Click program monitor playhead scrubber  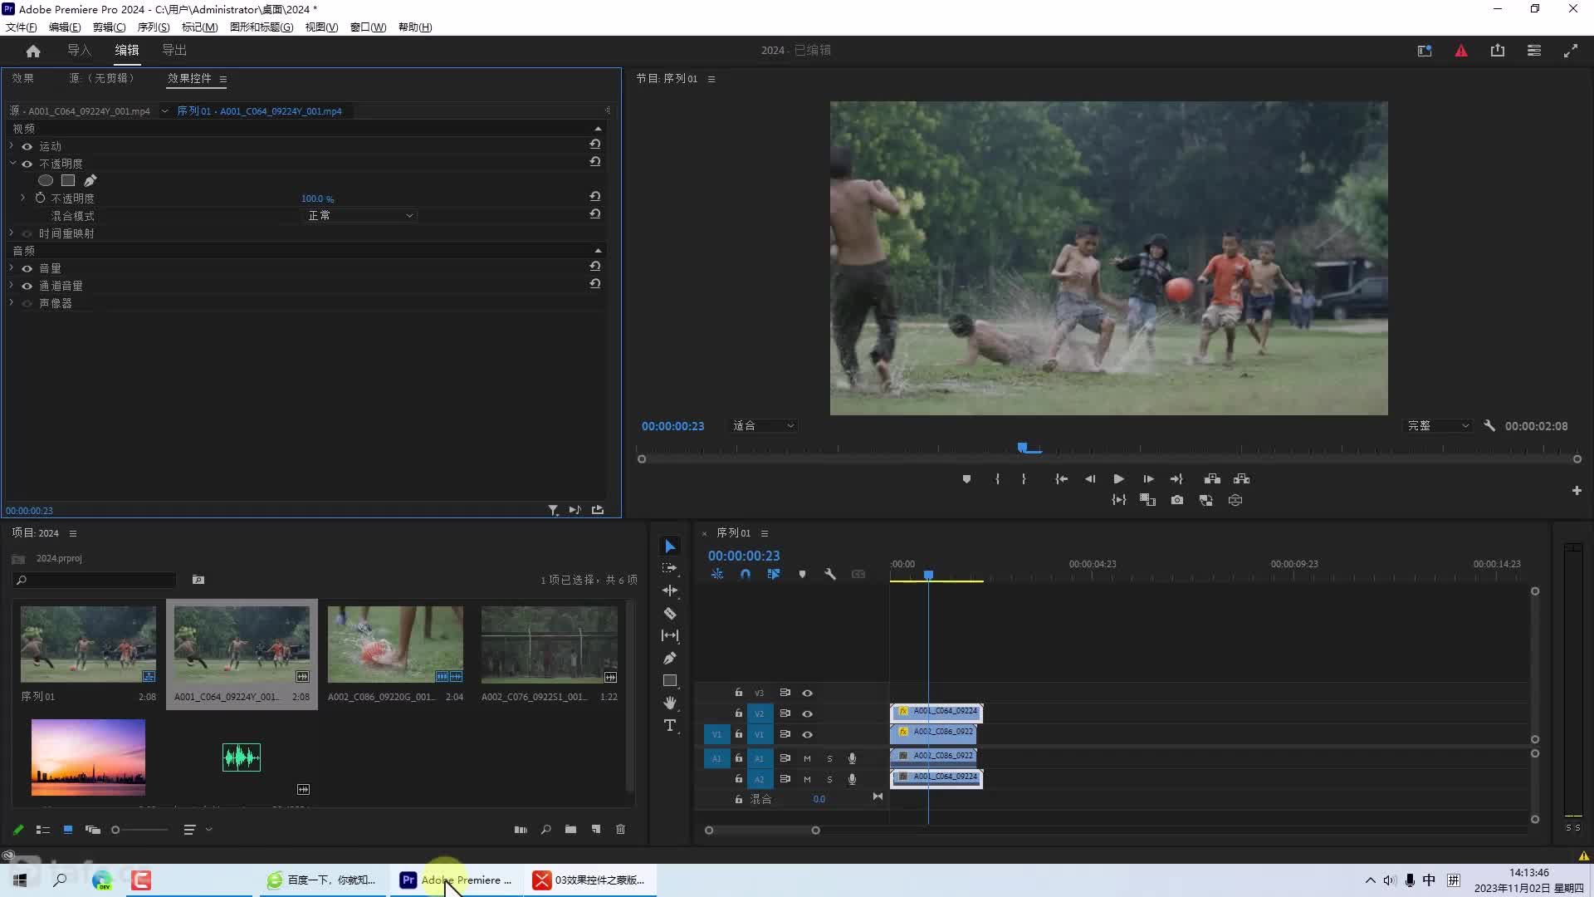(1023, 448)
